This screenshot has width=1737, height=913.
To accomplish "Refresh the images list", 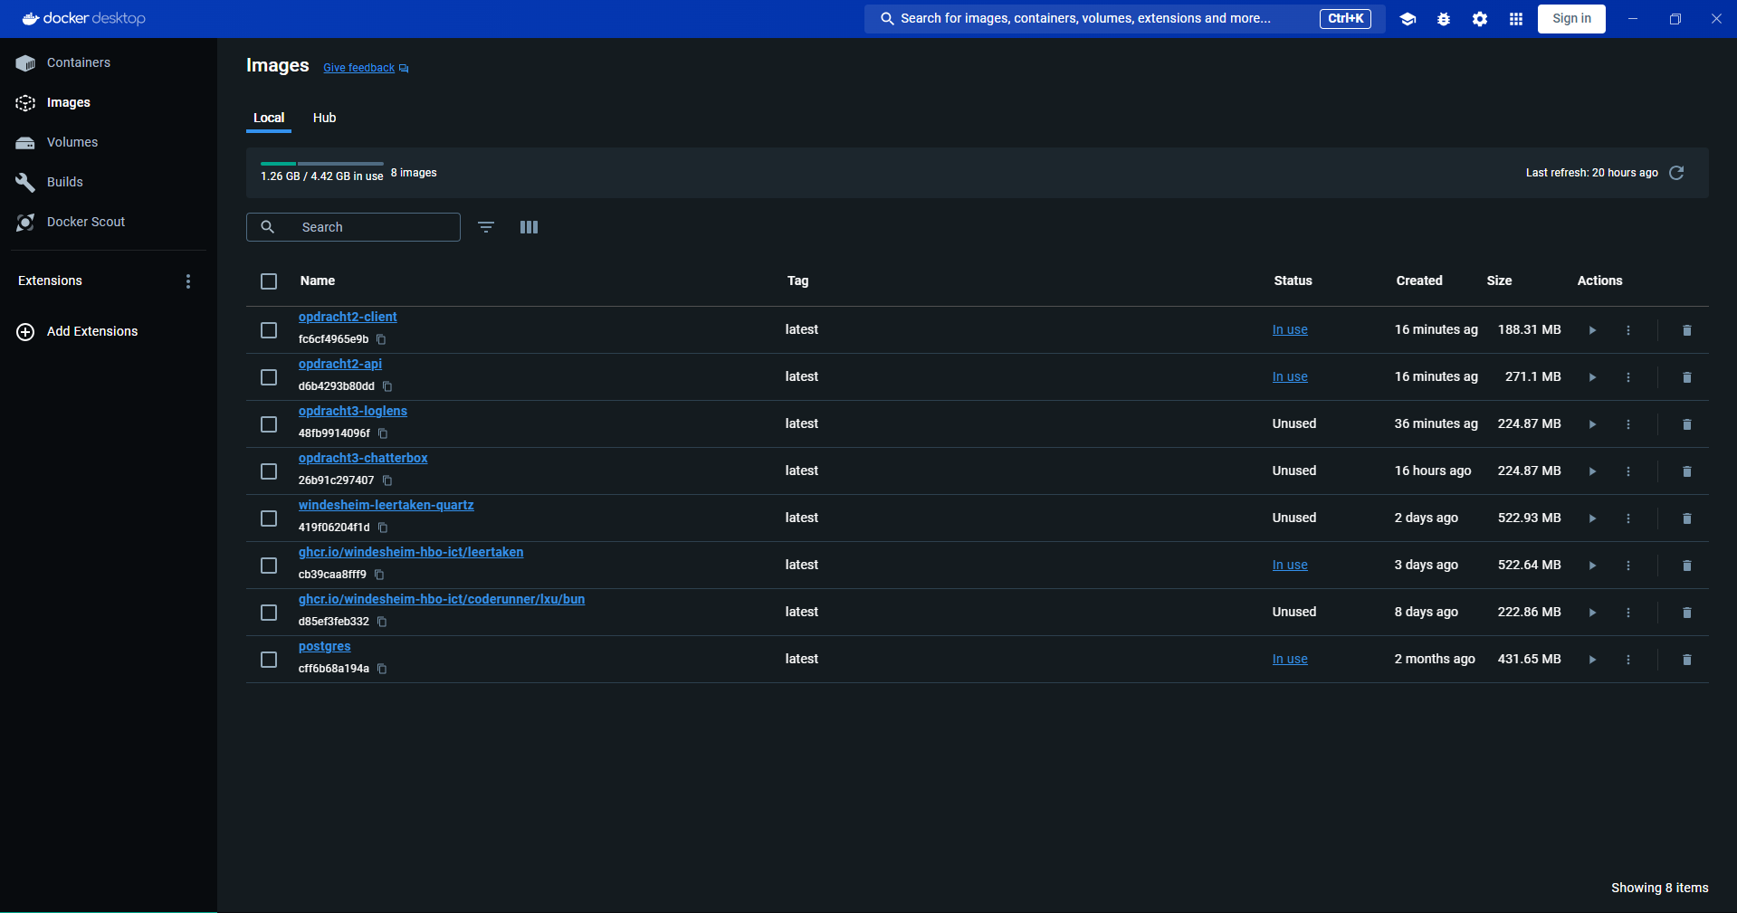I will (x=1676, y=173).
